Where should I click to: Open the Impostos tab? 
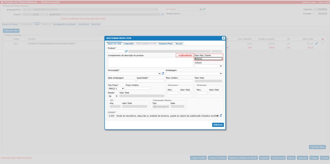pyautogui.click(x=96, y=24)
